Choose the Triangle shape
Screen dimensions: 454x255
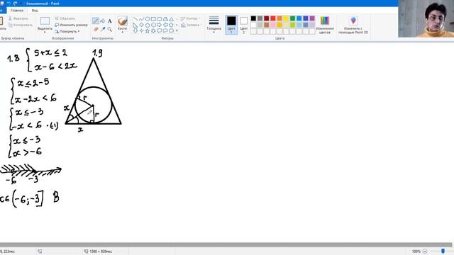pos(172,19)
